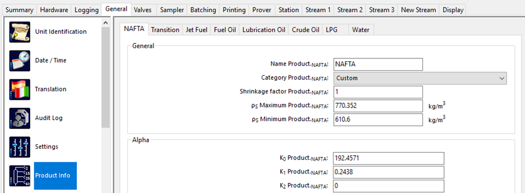This screenshot has width=525, height=193.
Task: Open the LPG product tab
Action: click(335, 30)
